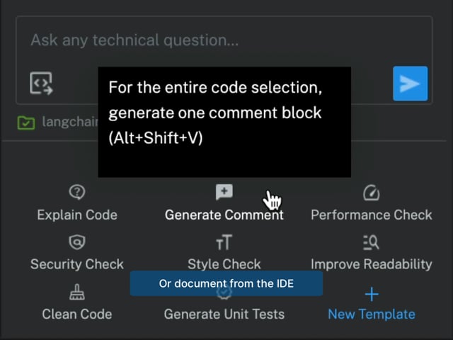Choose the Clean Code label
Viewport: 453px width, 340px height.
77,314
